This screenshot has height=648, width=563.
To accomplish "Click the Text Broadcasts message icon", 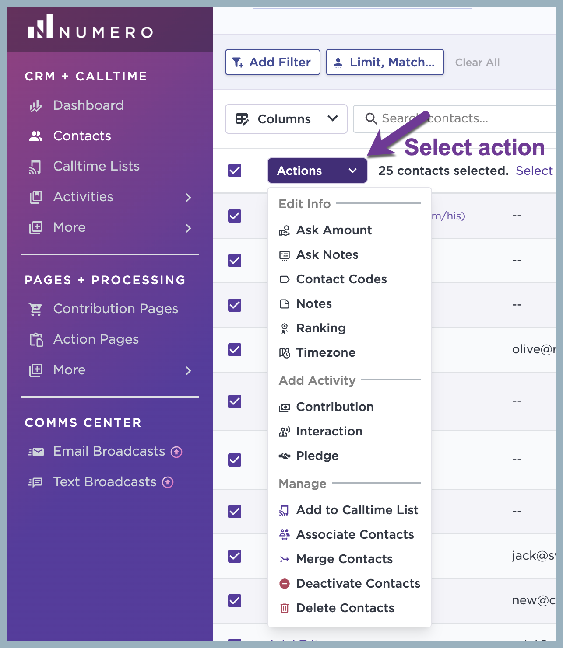I will coord(36,482).
